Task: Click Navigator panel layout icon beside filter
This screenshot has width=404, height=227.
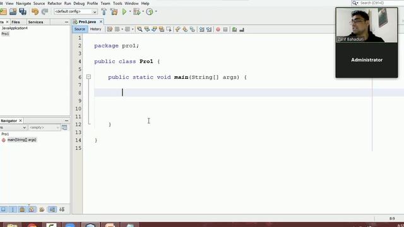Action: pos(64,127)
